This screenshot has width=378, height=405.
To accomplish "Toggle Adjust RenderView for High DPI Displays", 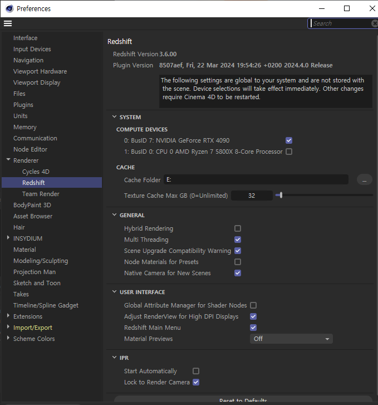I will coord(253,316).
